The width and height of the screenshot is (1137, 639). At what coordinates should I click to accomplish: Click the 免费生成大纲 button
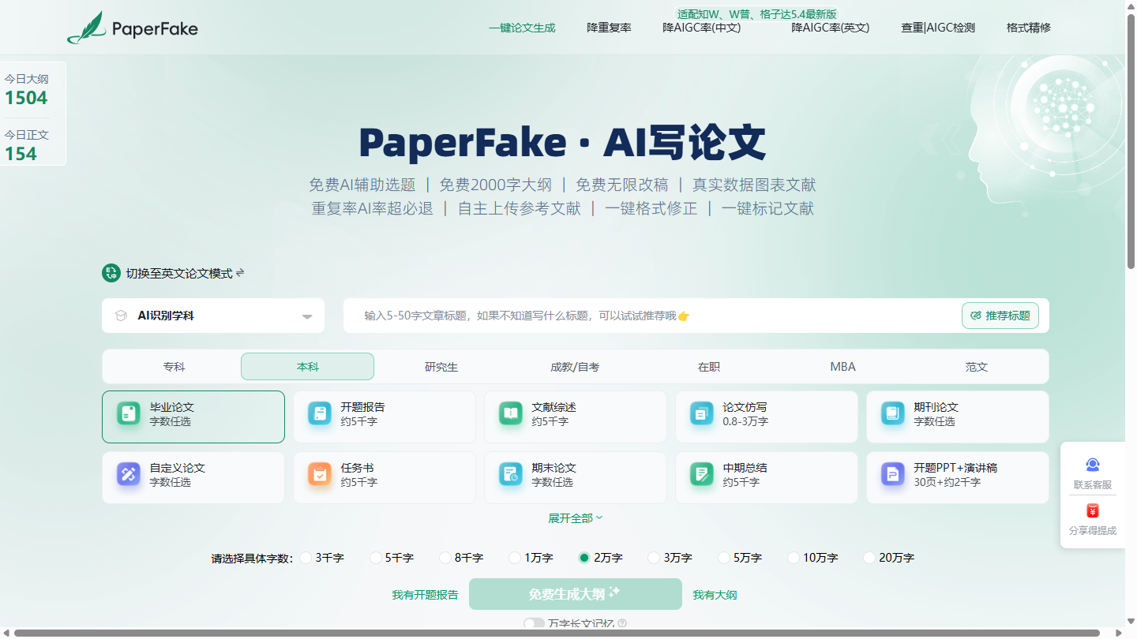pos(576,594)
